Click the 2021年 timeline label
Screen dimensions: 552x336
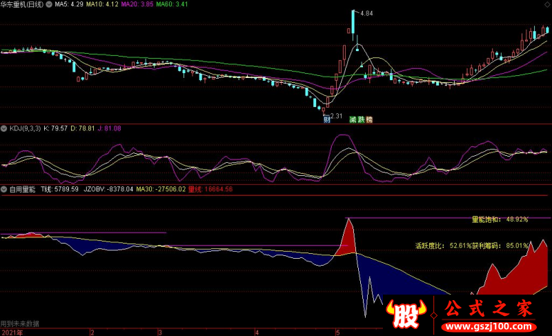12,332
